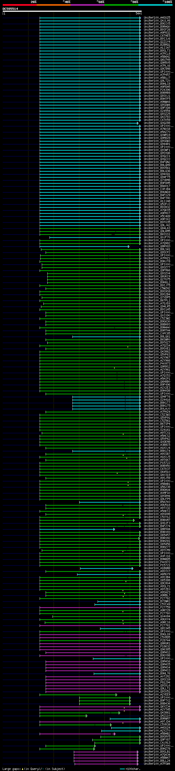Screen dimensions: 175x771
Task: Open UniRef100_B0LAJ0 entry
Action: point(157,409)
